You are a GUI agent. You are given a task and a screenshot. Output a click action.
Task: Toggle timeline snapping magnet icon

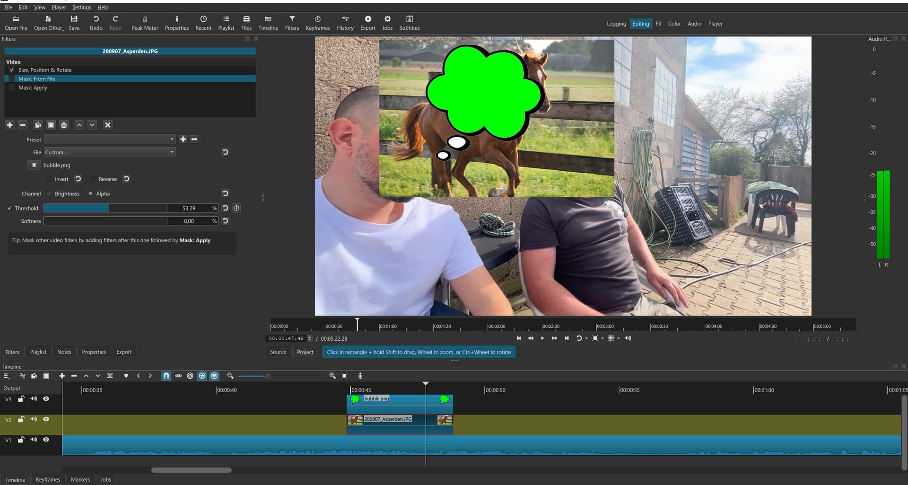point(166,376)
